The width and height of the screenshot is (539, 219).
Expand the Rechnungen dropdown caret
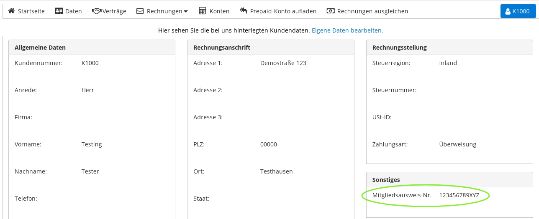(x=186, y=12)
